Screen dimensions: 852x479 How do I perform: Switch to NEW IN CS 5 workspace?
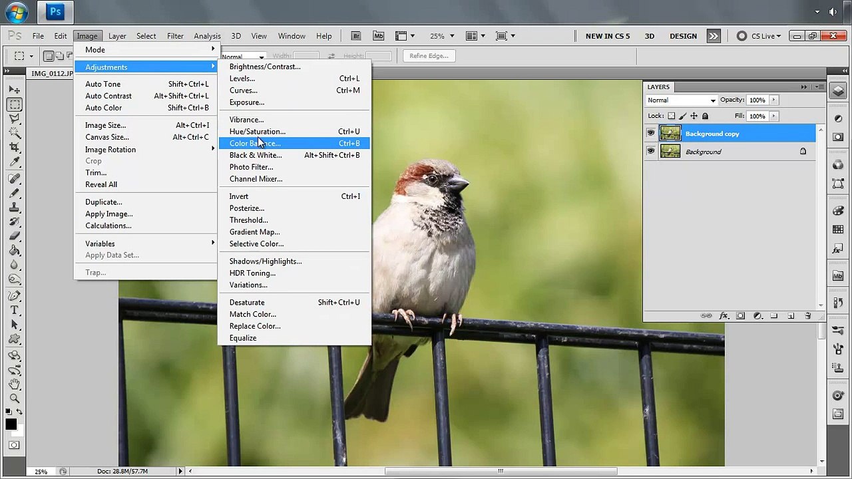(x=608, y=36)
